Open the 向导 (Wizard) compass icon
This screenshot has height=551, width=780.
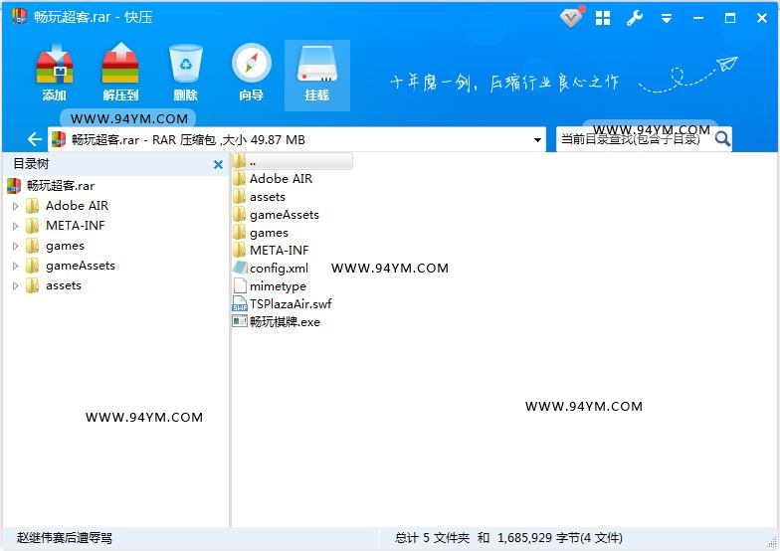[x=251, y=73]
